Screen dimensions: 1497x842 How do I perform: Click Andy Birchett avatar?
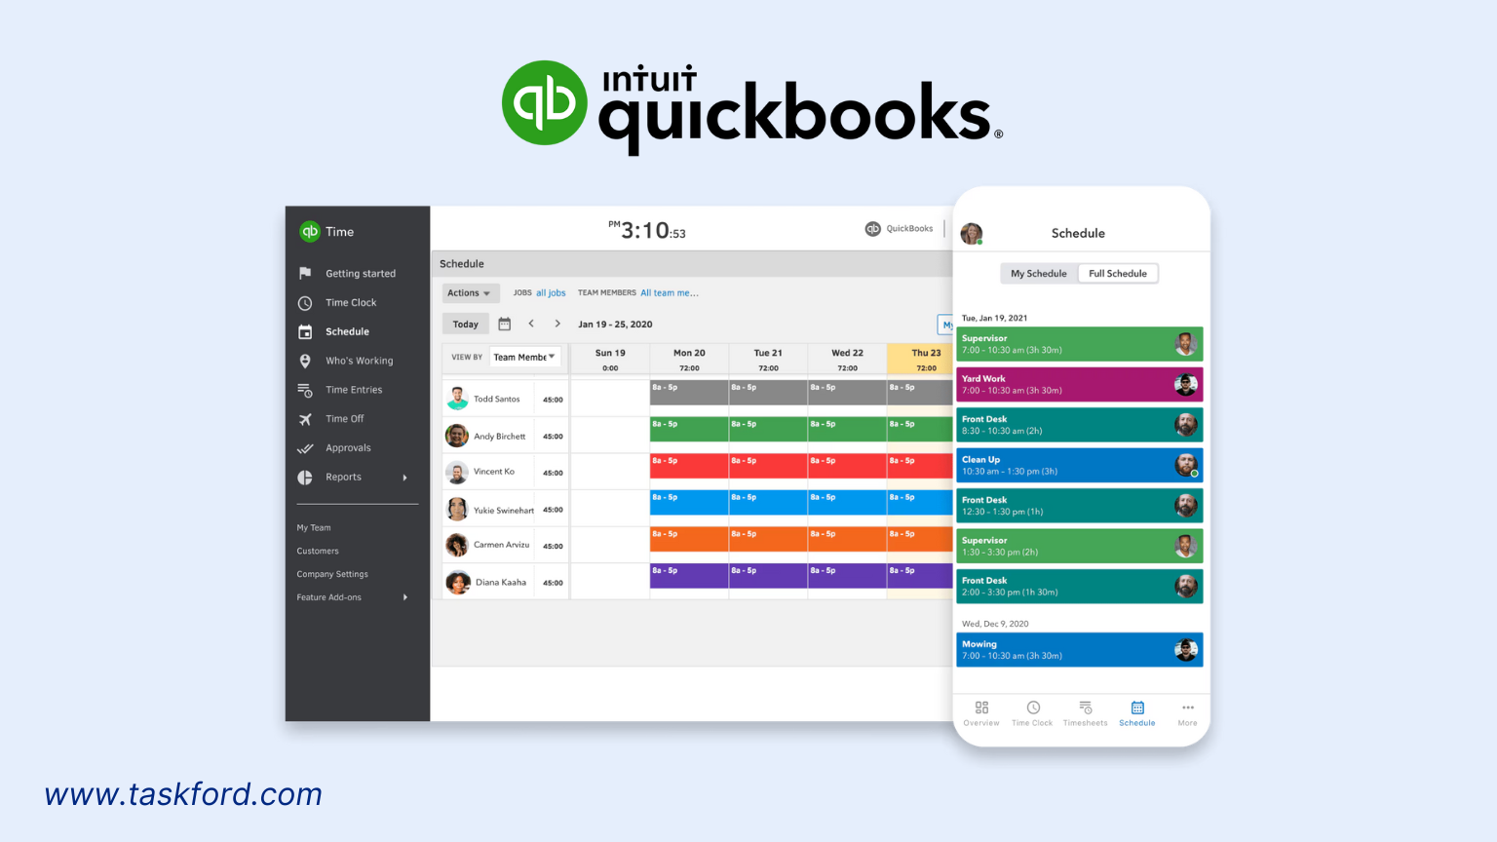(x=457, y=436)
